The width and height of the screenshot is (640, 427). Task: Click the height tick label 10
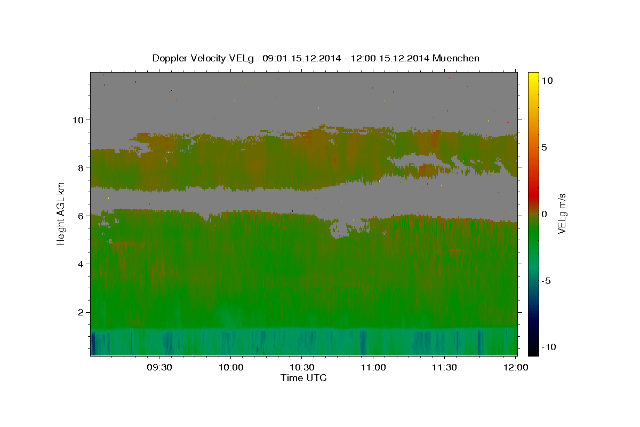pyautogui.click(x=79, y=120)
